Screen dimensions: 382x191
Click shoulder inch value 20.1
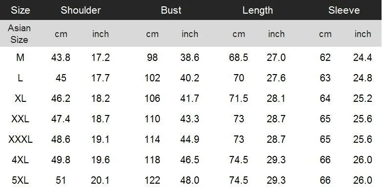[x=100, y=180]
